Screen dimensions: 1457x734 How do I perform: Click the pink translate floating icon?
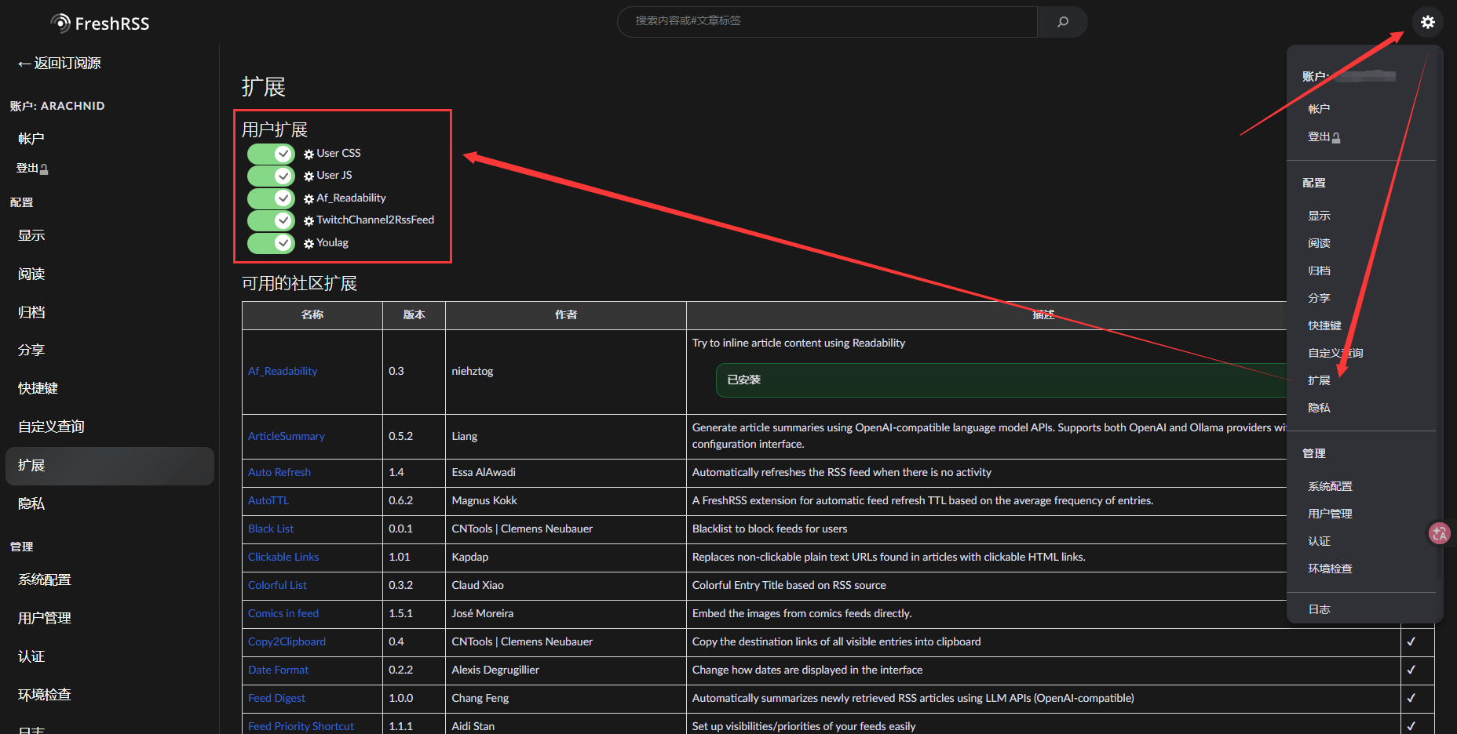coord(1439,534)
